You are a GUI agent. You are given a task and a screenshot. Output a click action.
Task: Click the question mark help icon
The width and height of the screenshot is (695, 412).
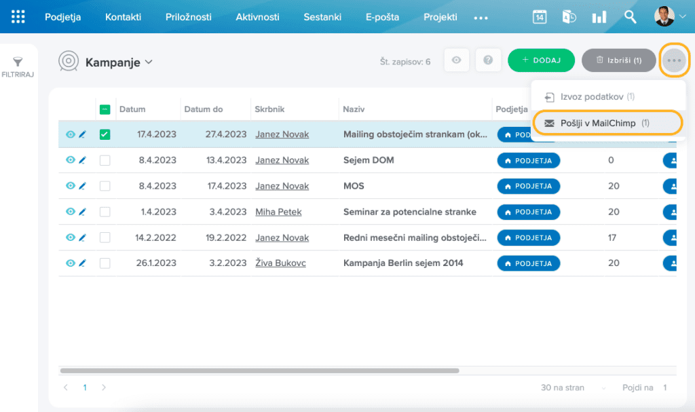488,60
